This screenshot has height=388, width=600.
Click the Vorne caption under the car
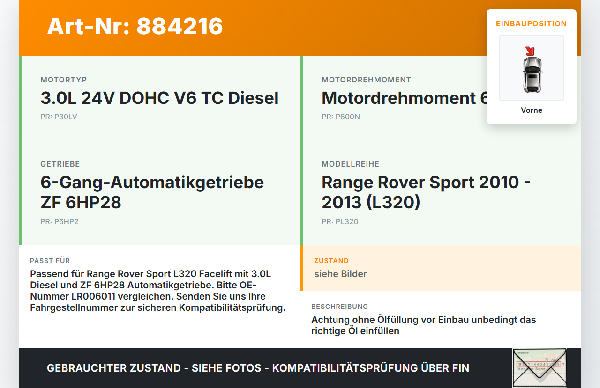532,110
